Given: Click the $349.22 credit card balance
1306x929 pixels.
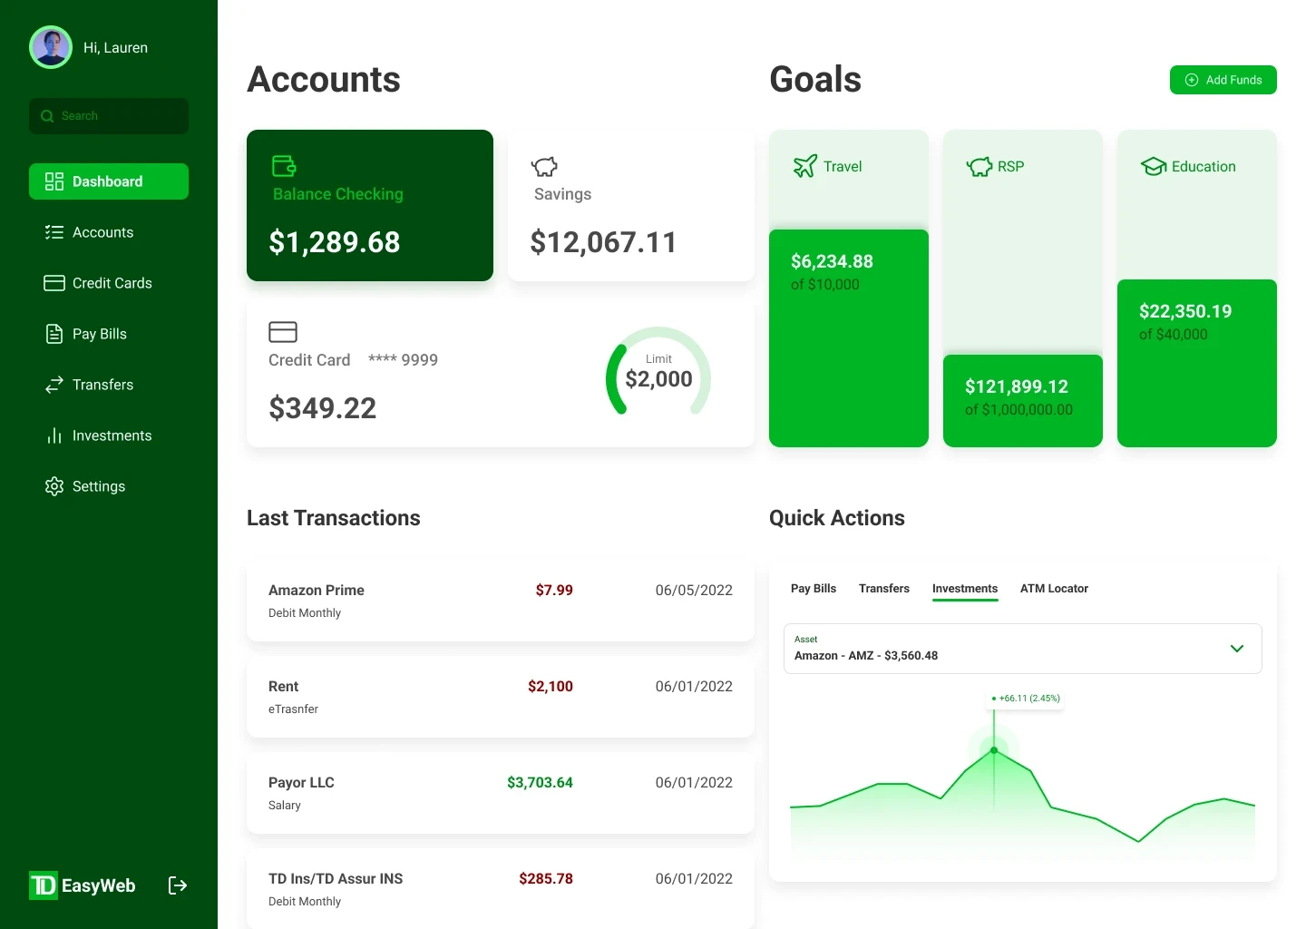Looking at the screenshot, I should 322,408.
